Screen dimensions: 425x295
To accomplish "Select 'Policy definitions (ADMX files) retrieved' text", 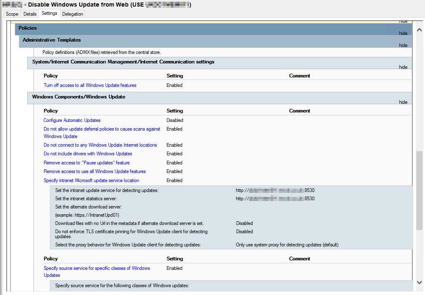I will (102, 52).
